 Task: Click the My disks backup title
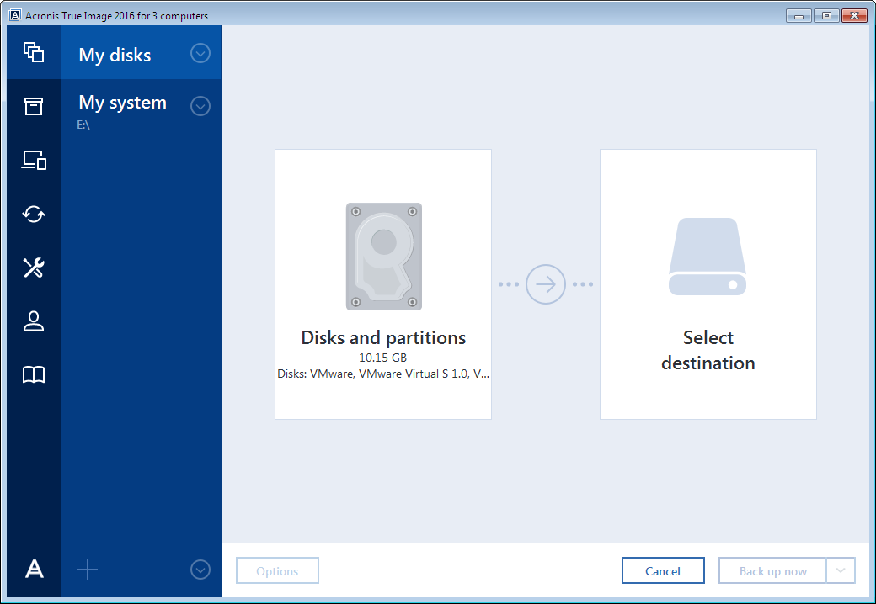tap(115, 54)
